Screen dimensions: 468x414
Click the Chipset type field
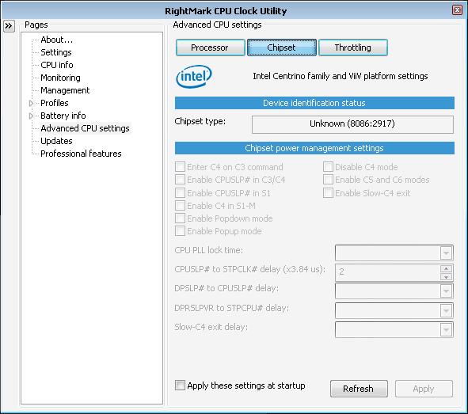point(352,124)
